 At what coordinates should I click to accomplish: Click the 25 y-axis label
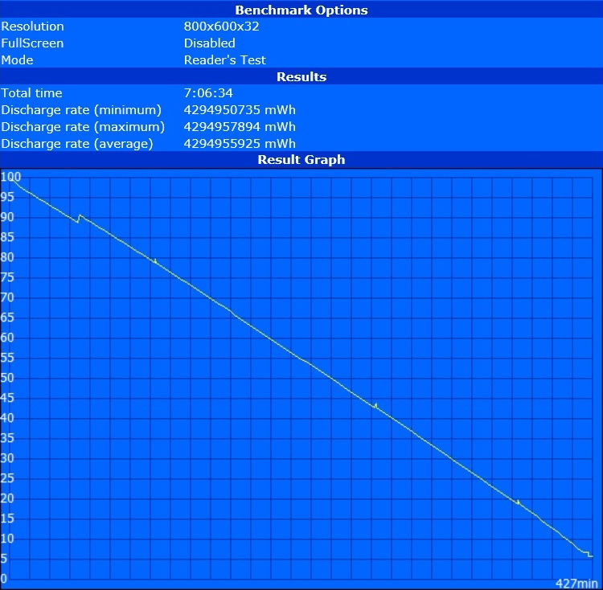[7, 477]
